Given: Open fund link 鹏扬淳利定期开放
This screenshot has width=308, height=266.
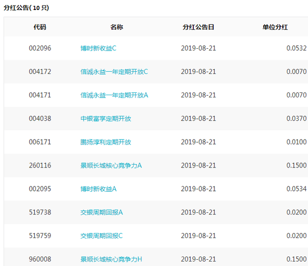Looking at the screenshot, I should tap(106, 142).
